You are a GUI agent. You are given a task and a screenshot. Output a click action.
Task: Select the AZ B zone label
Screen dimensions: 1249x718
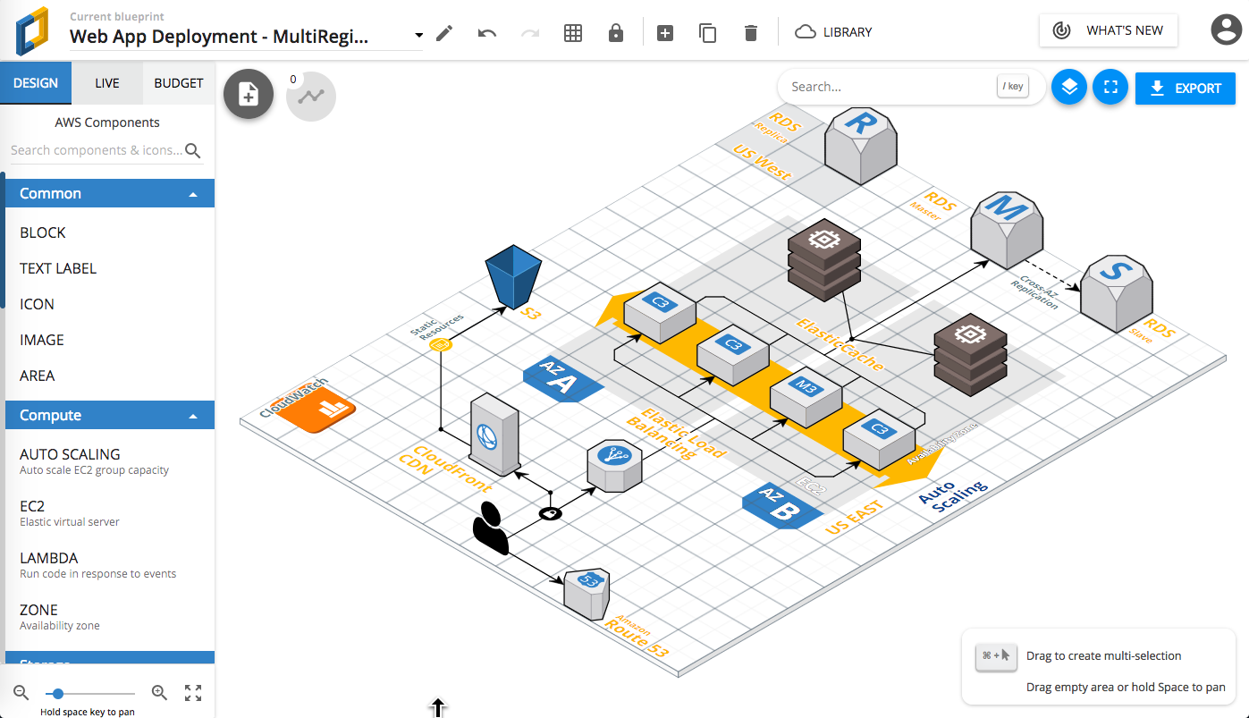click(782, 507)
